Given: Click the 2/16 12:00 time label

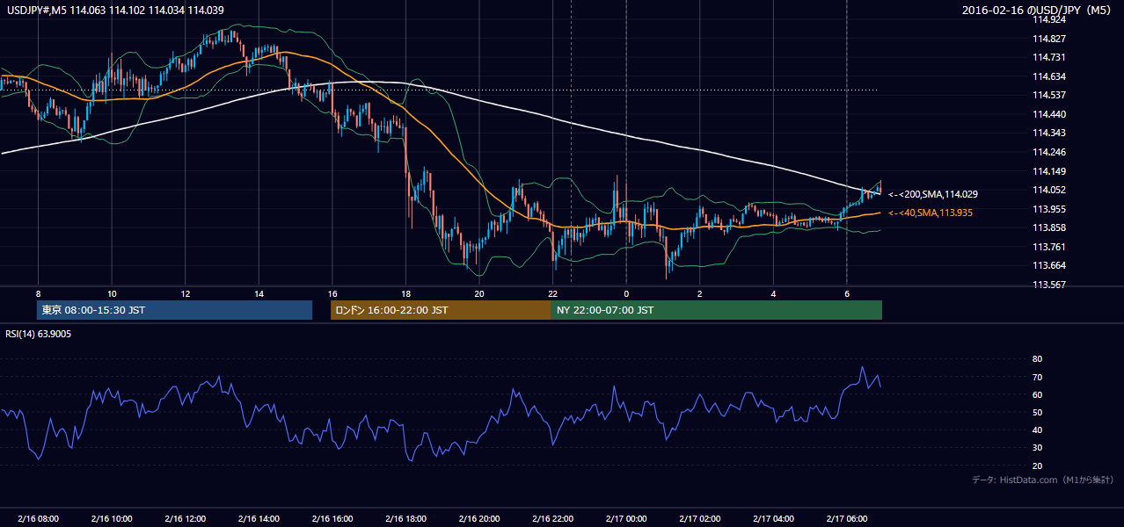Looking at the screenshot, I should [x=185, y=518].
